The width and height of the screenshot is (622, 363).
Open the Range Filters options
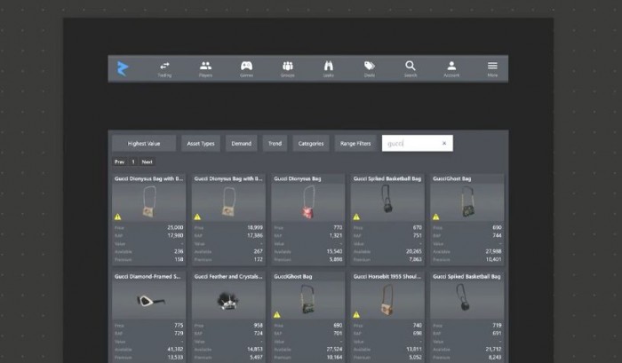pos(355,143)
